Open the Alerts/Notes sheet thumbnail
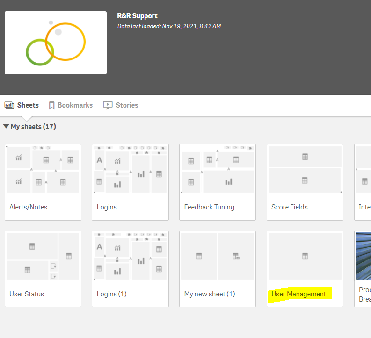371x338 pixels. (43, 169)
